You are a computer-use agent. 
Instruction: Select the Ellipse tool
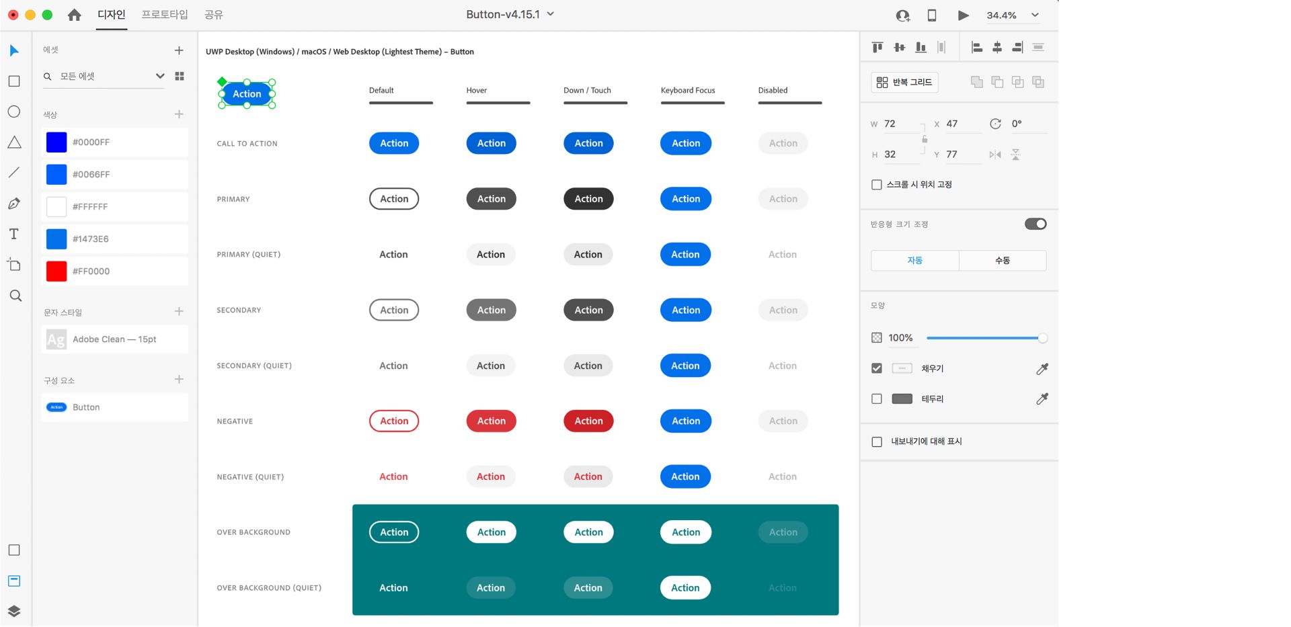pos(14,112)
